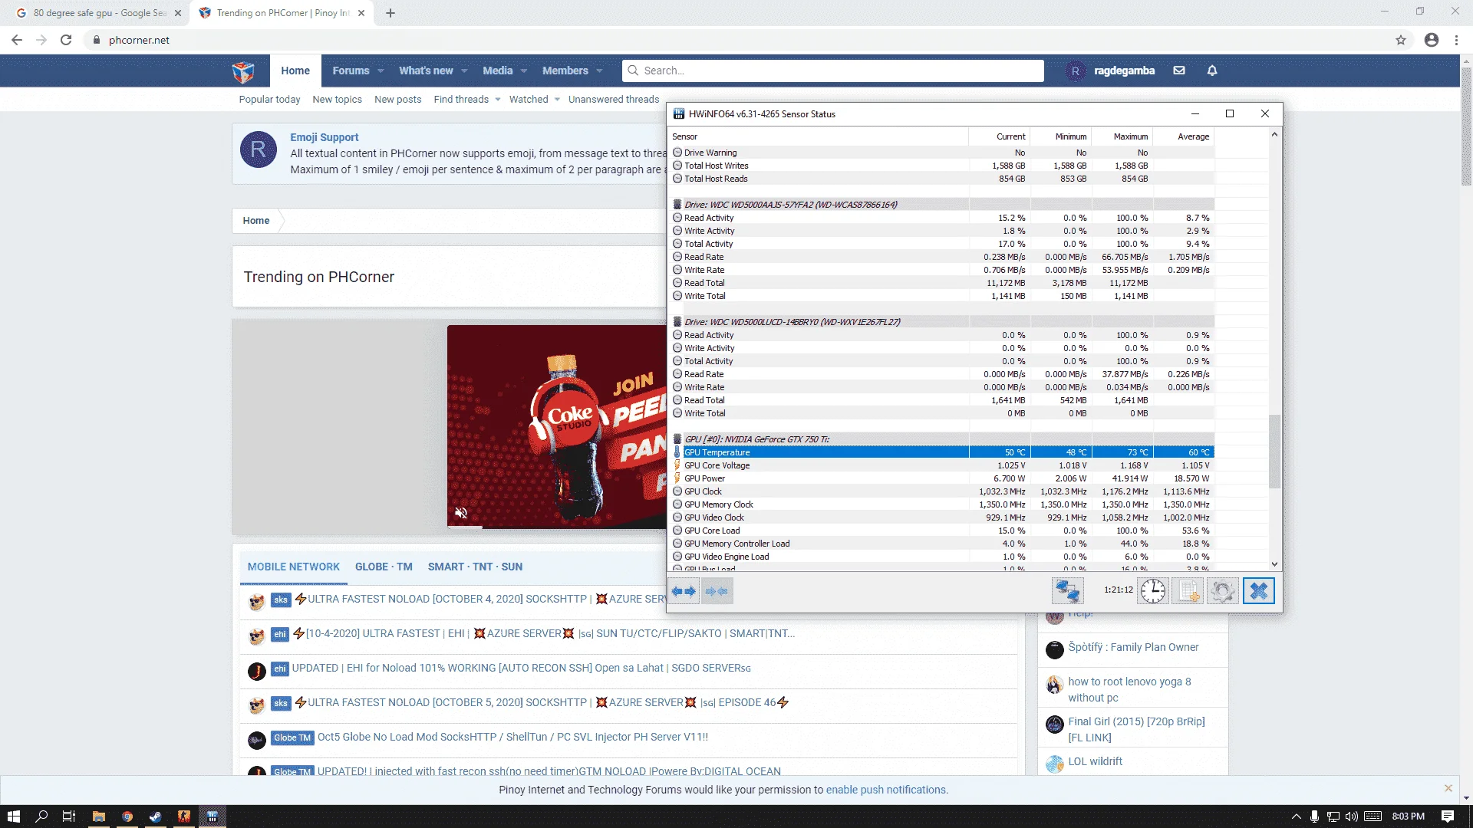Click HWiNFO scroll up arrow
This screenshot has width=1473, height=828.
[1274, 134]
